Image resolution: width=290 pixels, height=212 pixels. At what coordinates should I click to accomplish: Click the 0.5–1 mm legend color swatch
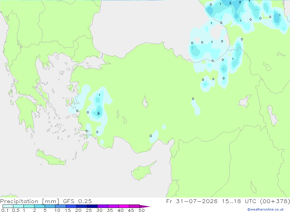click(19, 206)
